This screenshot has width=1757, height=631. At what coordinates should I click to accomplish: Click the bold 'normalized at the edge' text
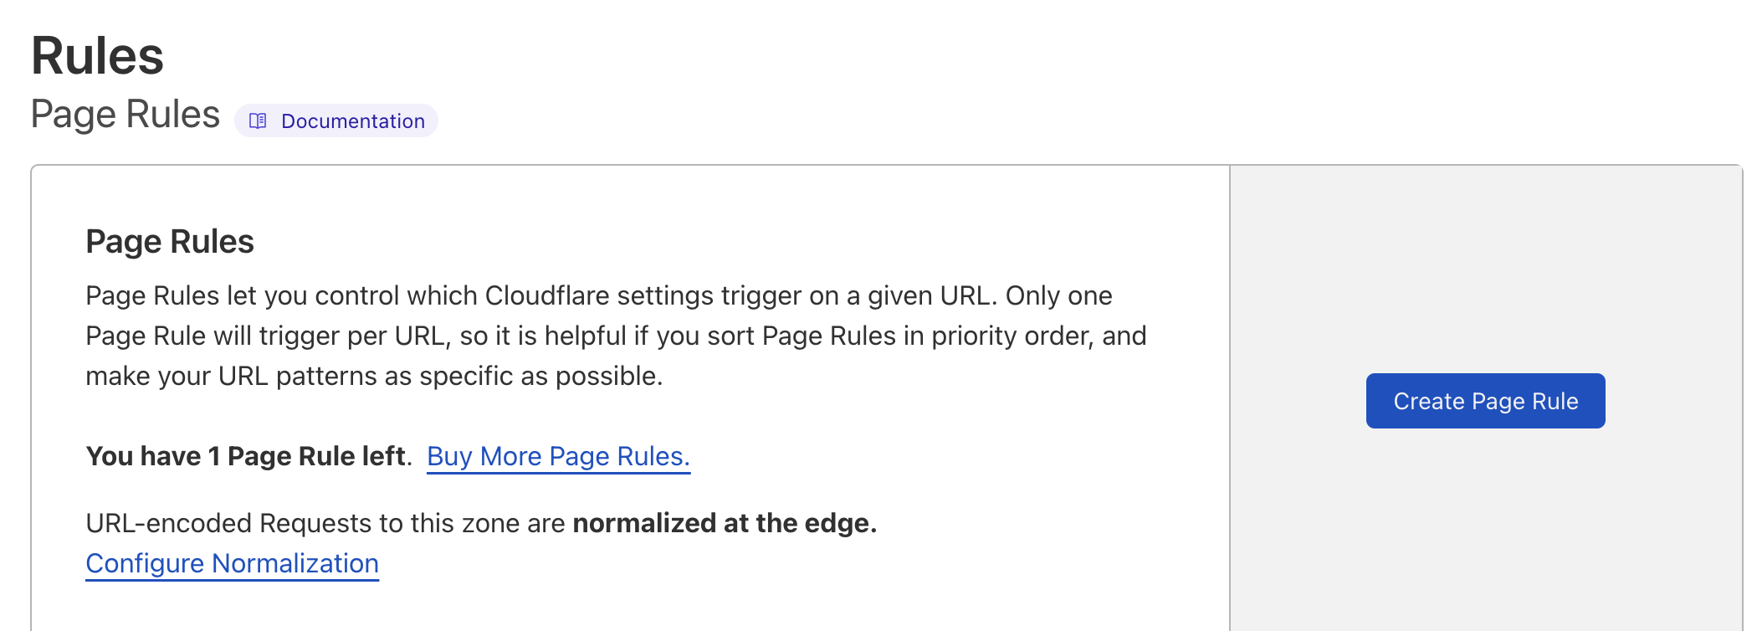point(725,523)
